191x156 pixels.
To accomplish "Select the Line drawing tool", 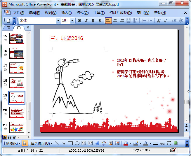I will [x=57, y=143].
